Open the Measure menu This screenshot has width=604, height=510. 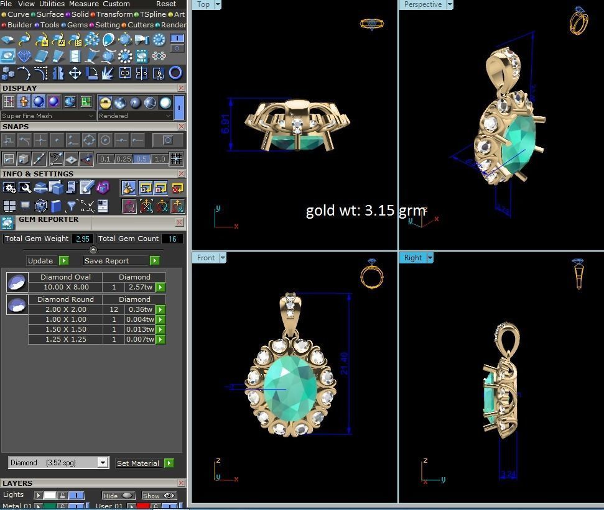[83, 4]
